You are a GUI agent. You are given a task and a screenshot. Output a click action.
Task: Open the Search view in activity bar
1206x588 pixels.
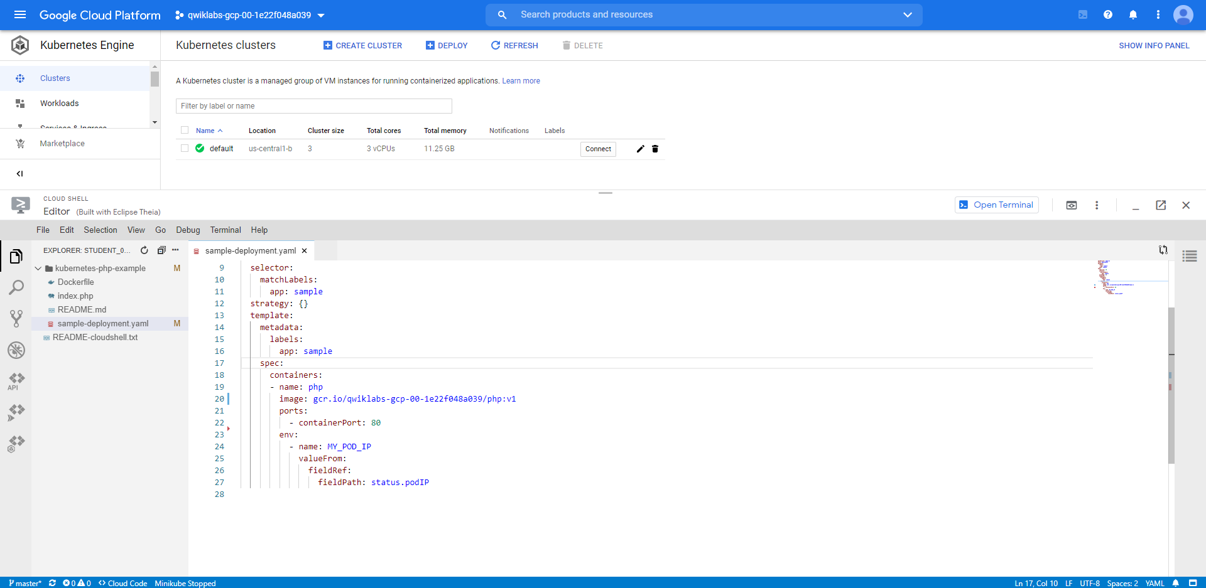(x=16, y=287)
